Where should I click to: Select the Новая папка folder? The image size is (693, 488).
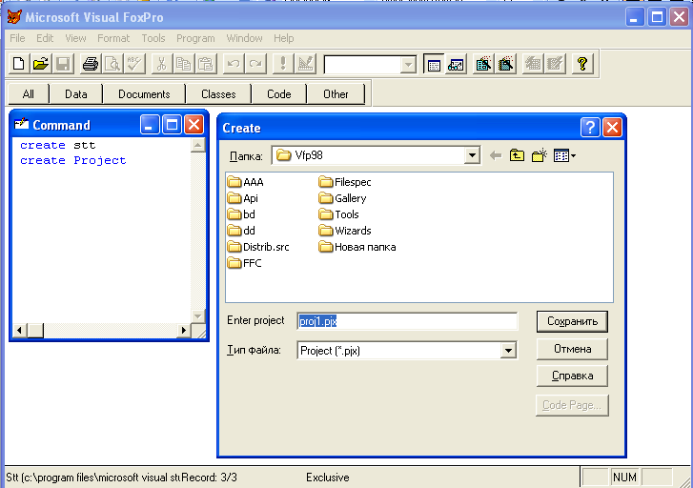pyautogui.click(x=357, y=247)
